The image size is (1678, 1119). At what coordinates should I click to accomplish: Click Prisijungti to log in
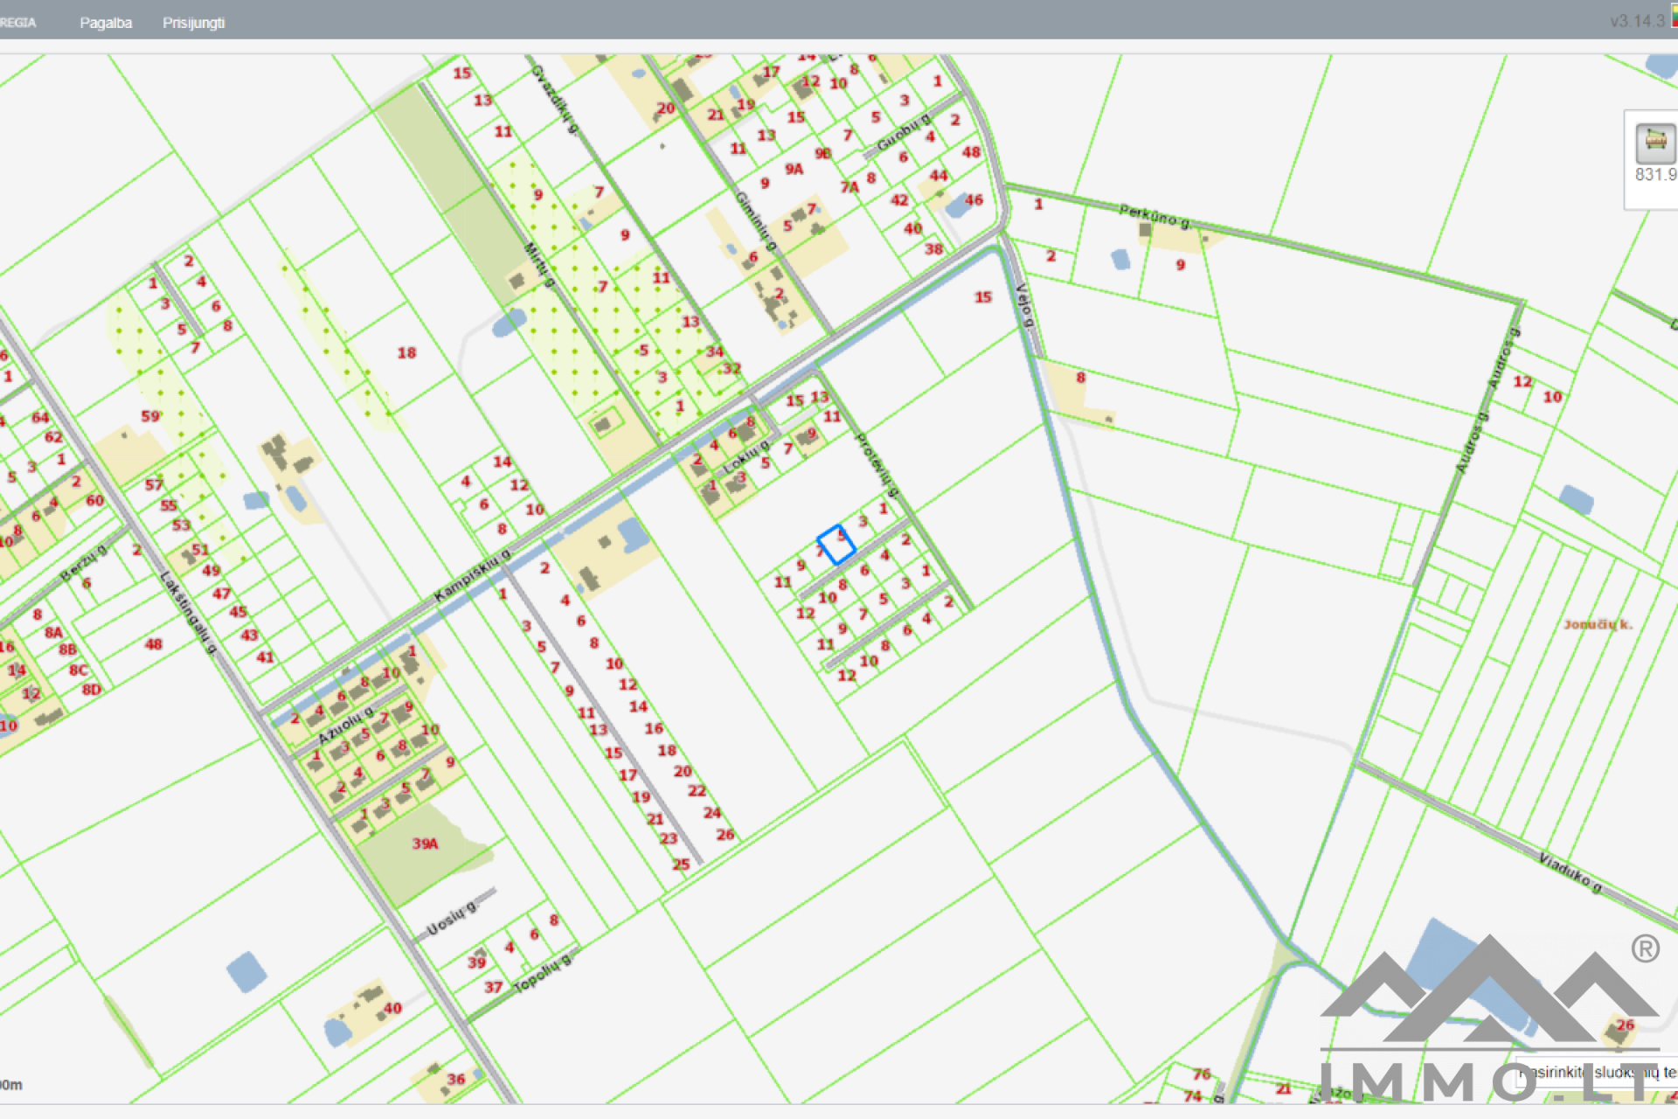point(193,23)
